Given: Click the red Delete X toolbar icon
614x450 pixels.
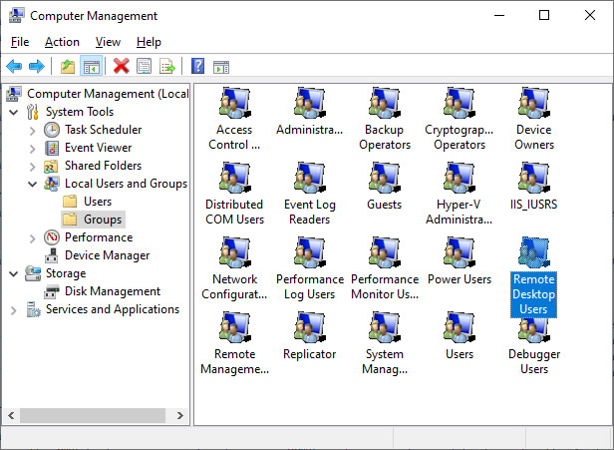Looking at the screenshot, I should pos(121,66).
